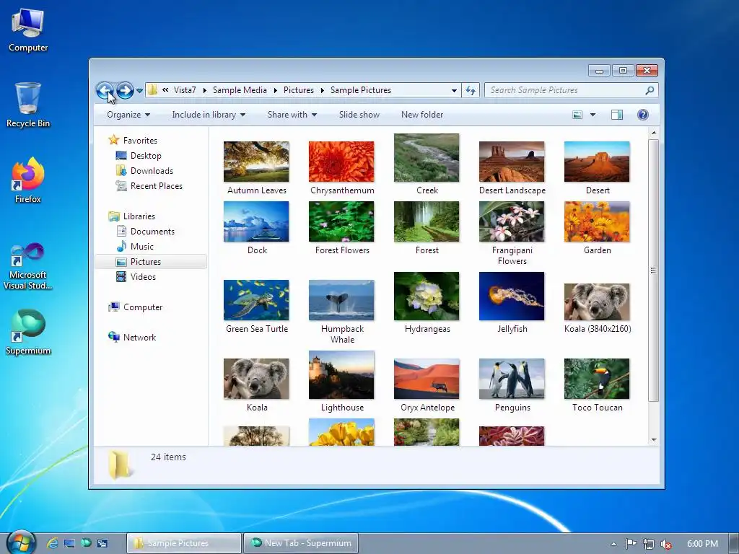
Task: Open recent pages dropdown next to Forward
Action: [139, 90]
